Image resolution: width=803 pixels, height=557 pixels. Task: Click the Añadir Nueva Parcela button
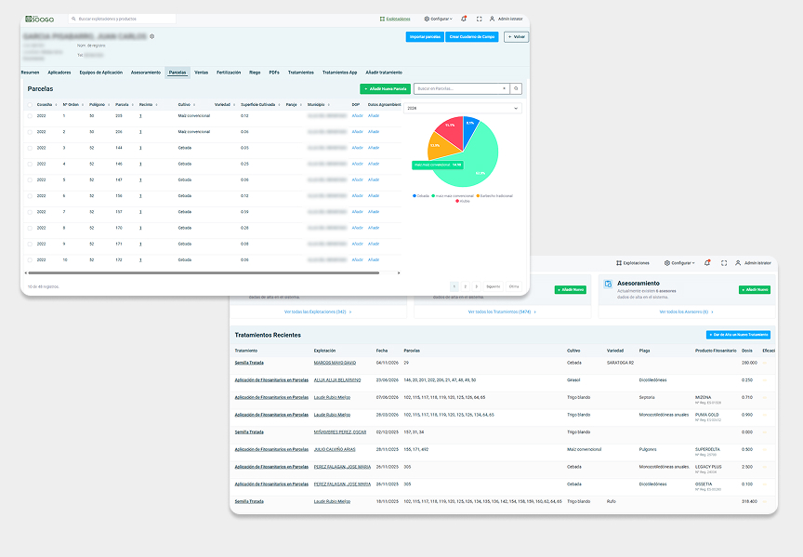[x=385, y=88]
